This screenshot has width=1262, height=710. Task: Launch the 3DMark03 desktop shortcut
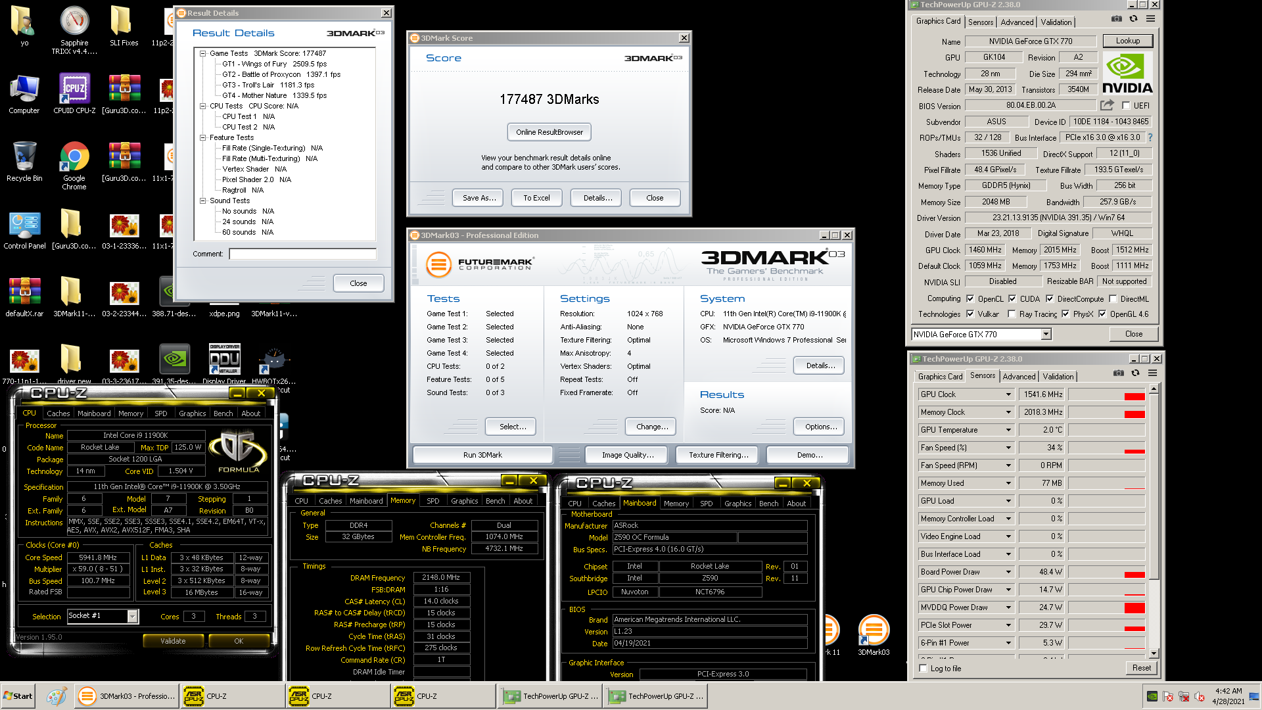[874, 635]
